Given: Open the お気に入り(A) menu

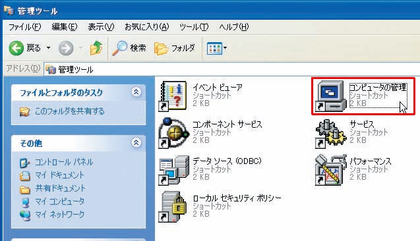Looking at the screenshot, I should [x=146, y=27].
